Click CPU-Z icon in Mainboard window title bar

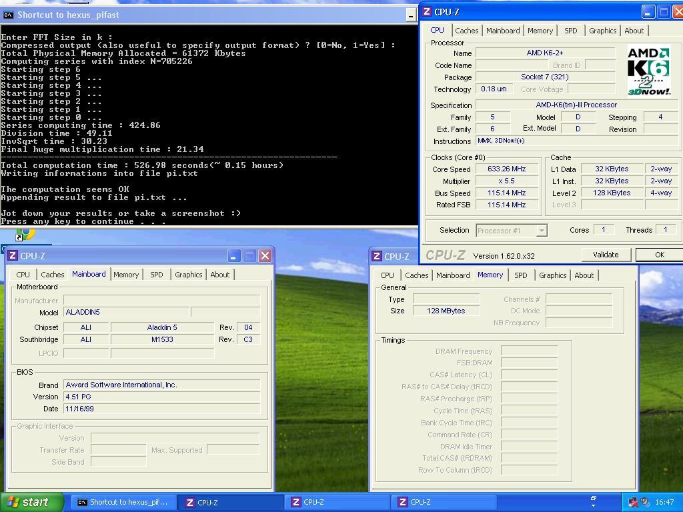13,255
